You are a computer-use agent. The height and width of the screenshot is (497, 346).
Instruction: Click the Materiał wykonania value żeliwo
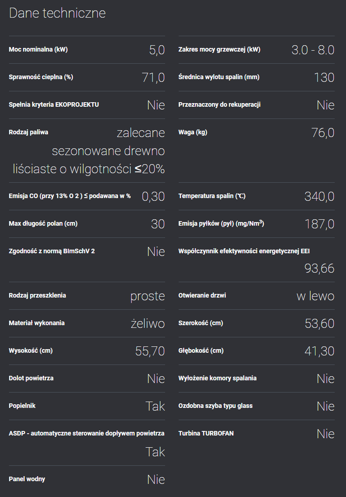(x=148, y=324)
